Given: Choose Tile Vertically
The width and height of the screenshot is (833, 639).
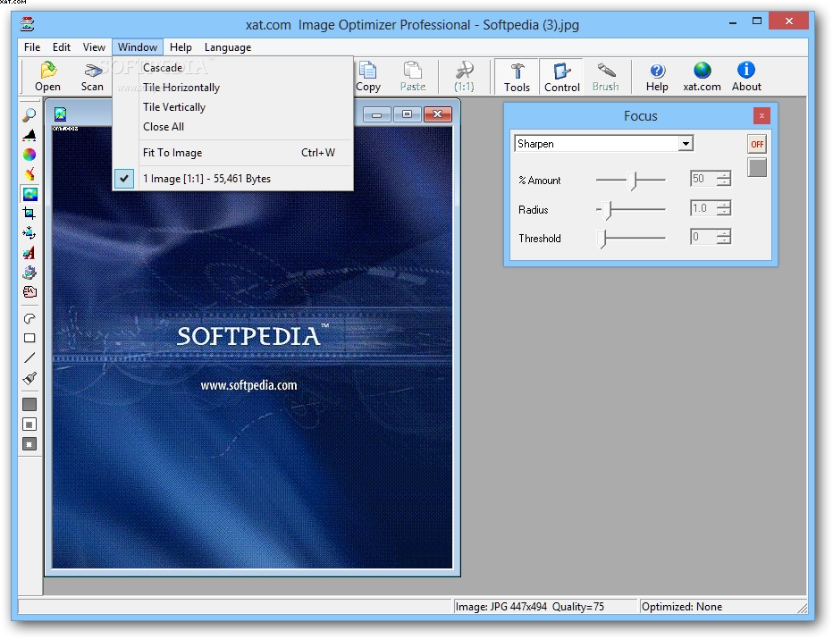Looking at the screenshot, I should pyautogui.click(x=232, y=107).
